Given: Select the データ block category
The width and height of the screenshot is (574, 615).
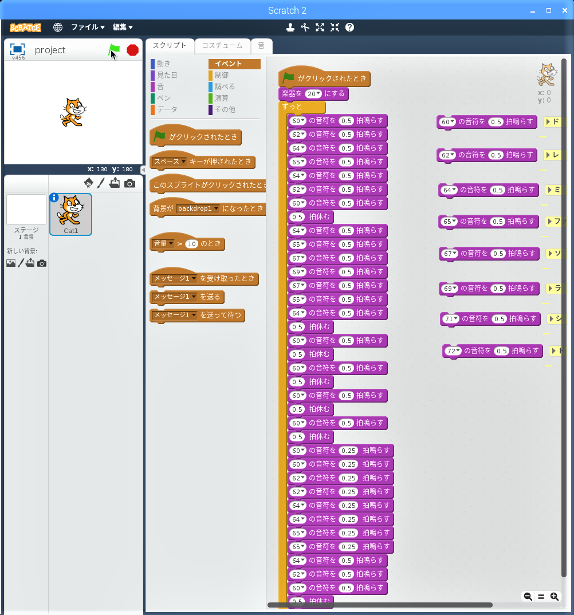Looking at the screenshot, I should tap(167, 109).
